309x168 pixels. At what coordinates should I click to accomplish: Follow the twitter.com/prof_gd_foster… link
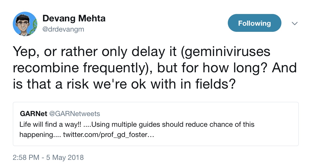[109, 135]
